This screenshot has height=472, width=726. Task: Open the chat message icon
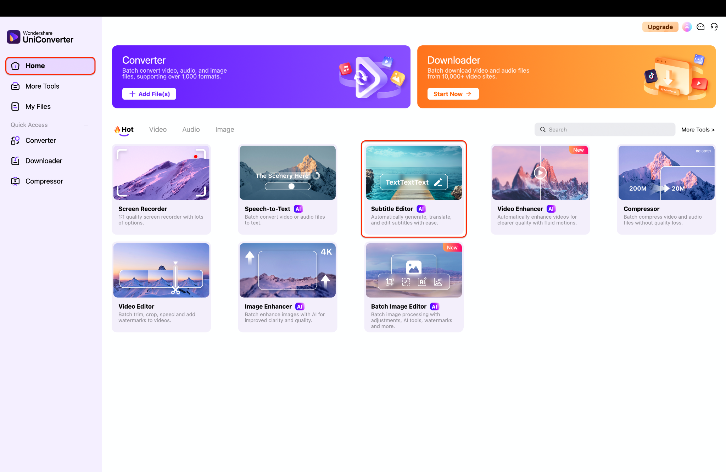click(700, 27)
